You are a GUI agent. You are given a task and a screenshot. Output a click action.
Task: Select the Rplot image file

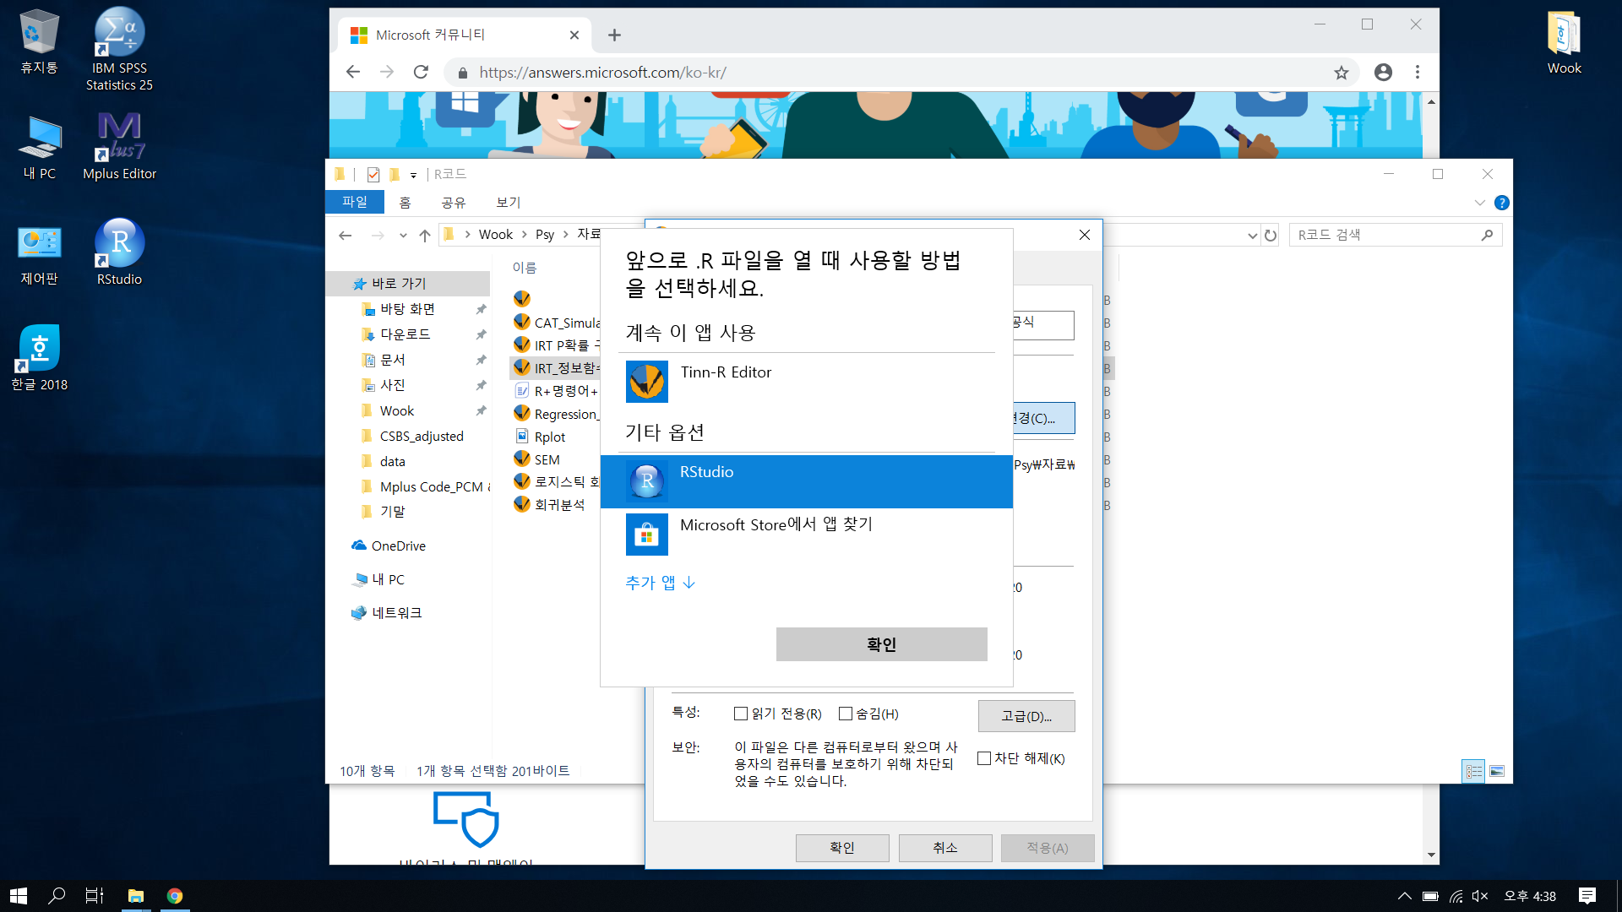click(x=548, y=436)
